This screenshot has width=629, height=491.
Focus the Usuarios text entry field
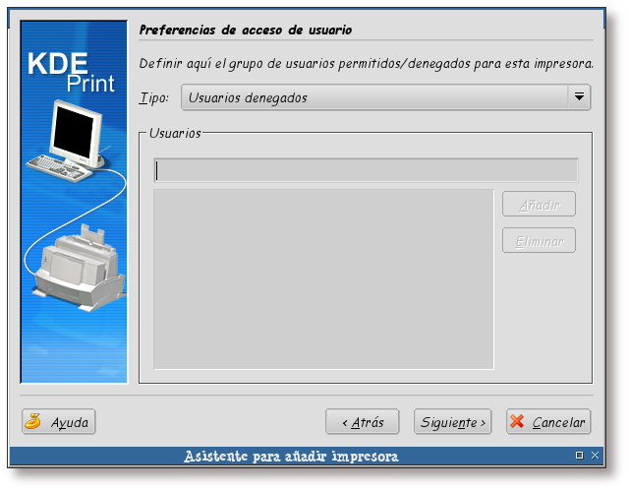point(365,170)
